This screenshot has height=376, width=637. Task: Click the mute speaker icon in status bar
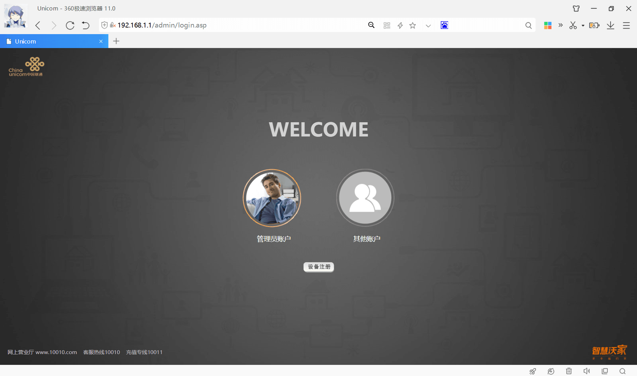tap(587, 371)
